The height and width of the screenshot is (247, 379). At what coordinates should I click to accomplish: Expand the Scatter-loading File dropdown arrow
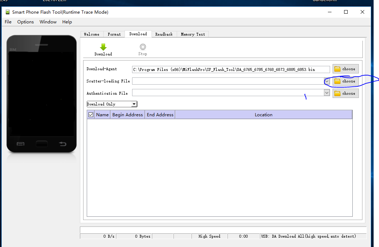[x=327, y=81]
